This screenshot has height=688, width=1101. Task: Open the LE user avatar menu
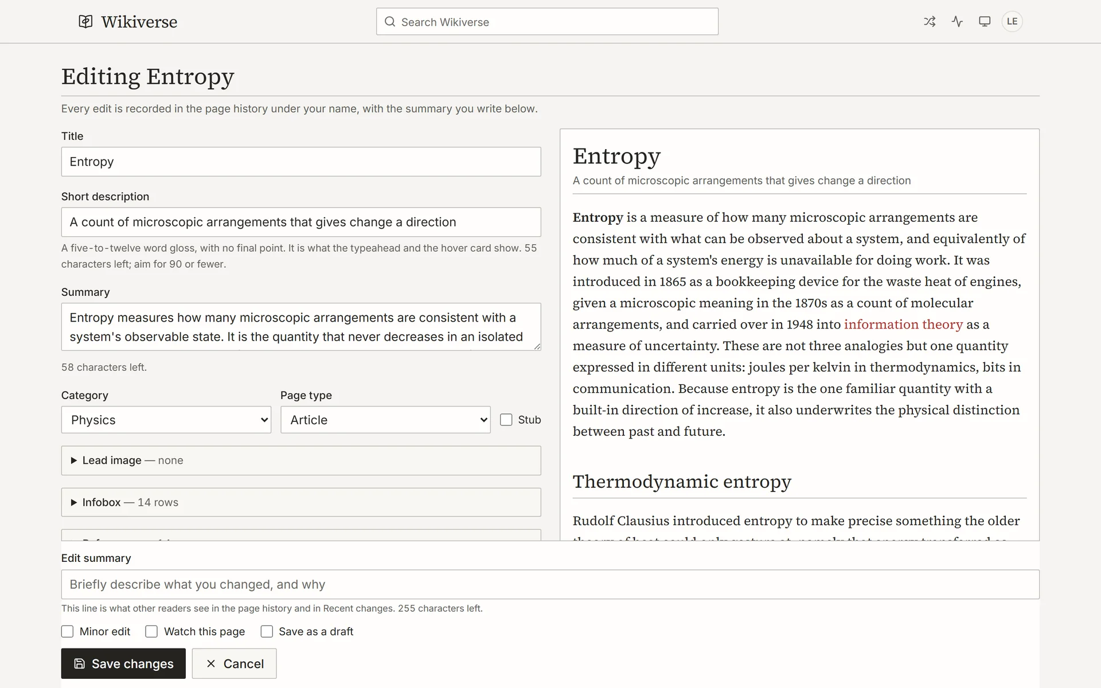[1012, 22]
